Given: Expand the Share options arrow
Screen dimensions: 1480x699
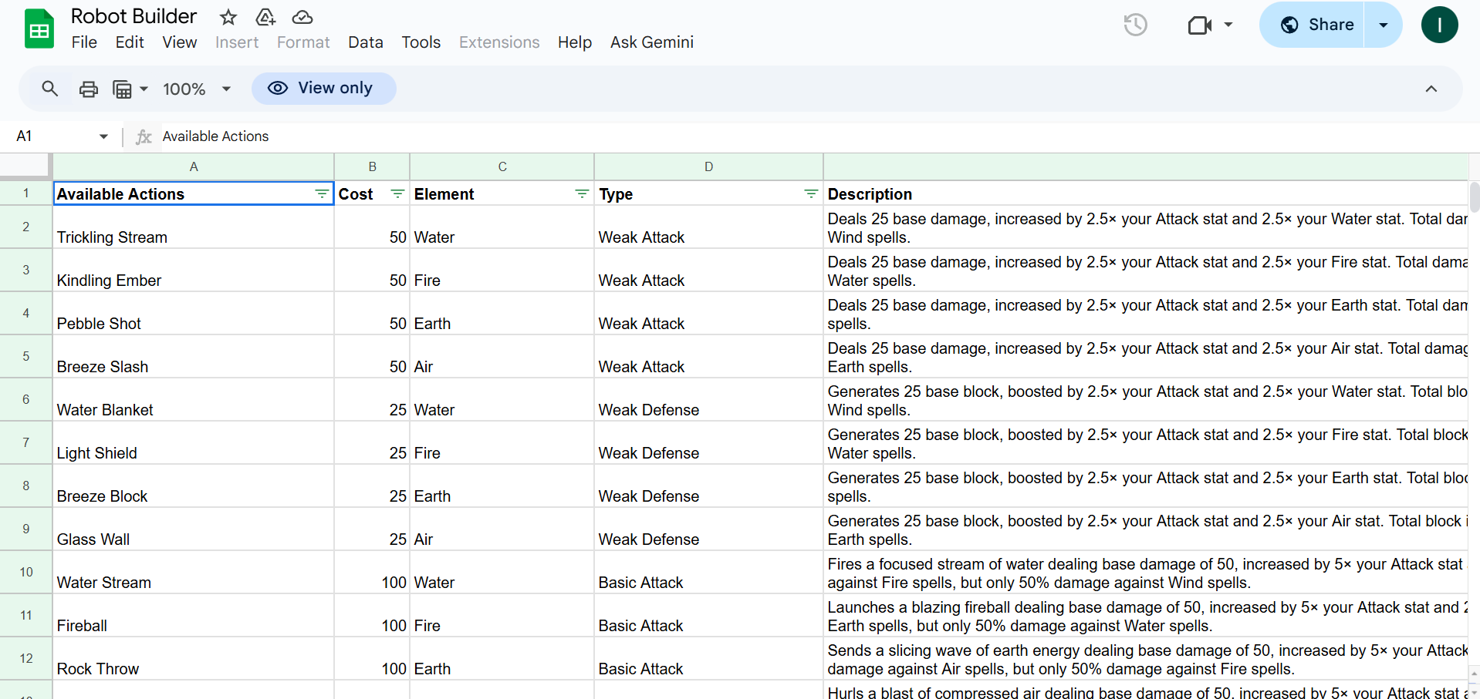Looking at the screenshot, I should click(1383, 25).
